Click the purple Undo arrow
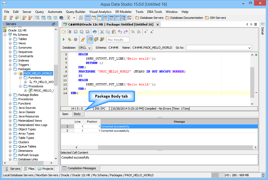268x180 pixels. pyautogui.click(x=120, y=32)
